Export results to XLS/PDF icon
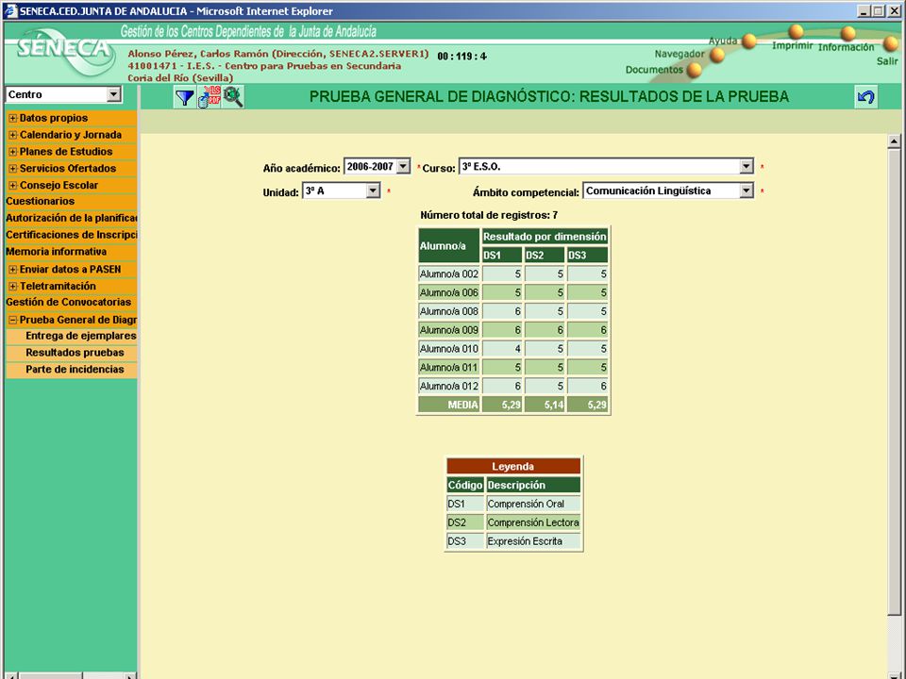This screenshot has width=906, height=679. click(x=210, y=97)
